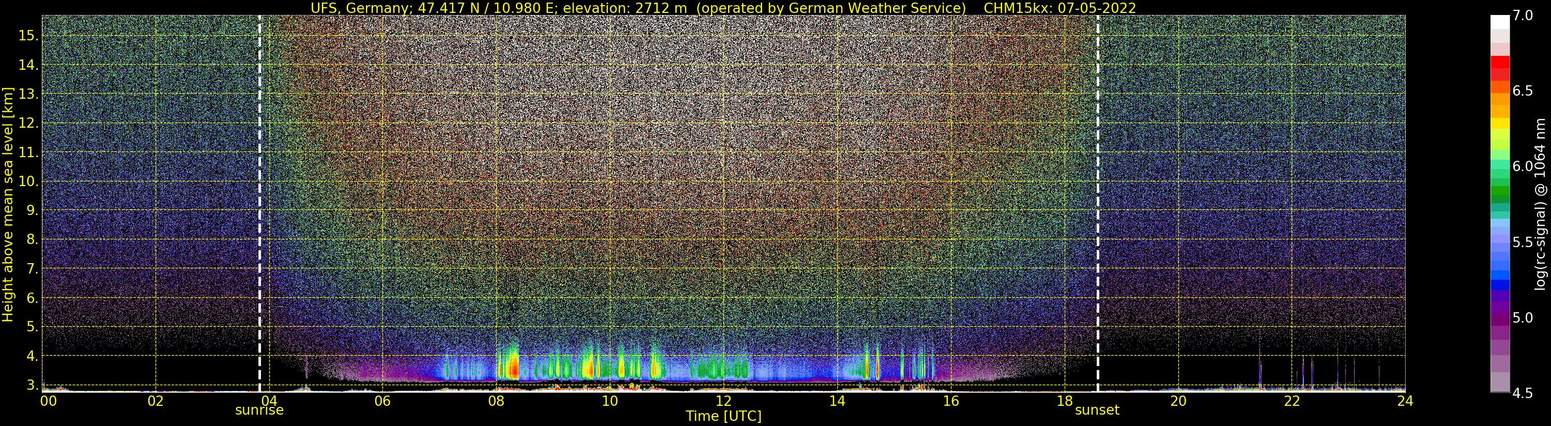
Task: Click the Time [UTC] axis title
Action: (724, 416)
